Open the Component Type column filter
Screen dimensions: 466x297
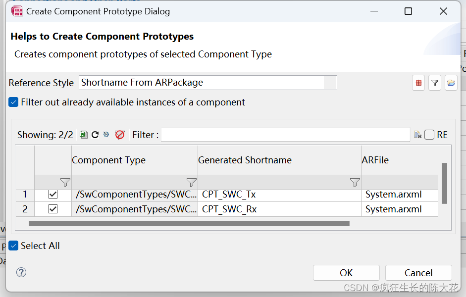click(191, 182)
